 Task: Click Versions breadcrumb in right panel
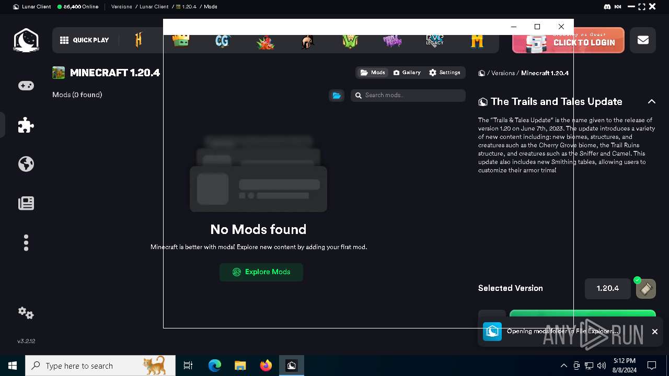503,73
